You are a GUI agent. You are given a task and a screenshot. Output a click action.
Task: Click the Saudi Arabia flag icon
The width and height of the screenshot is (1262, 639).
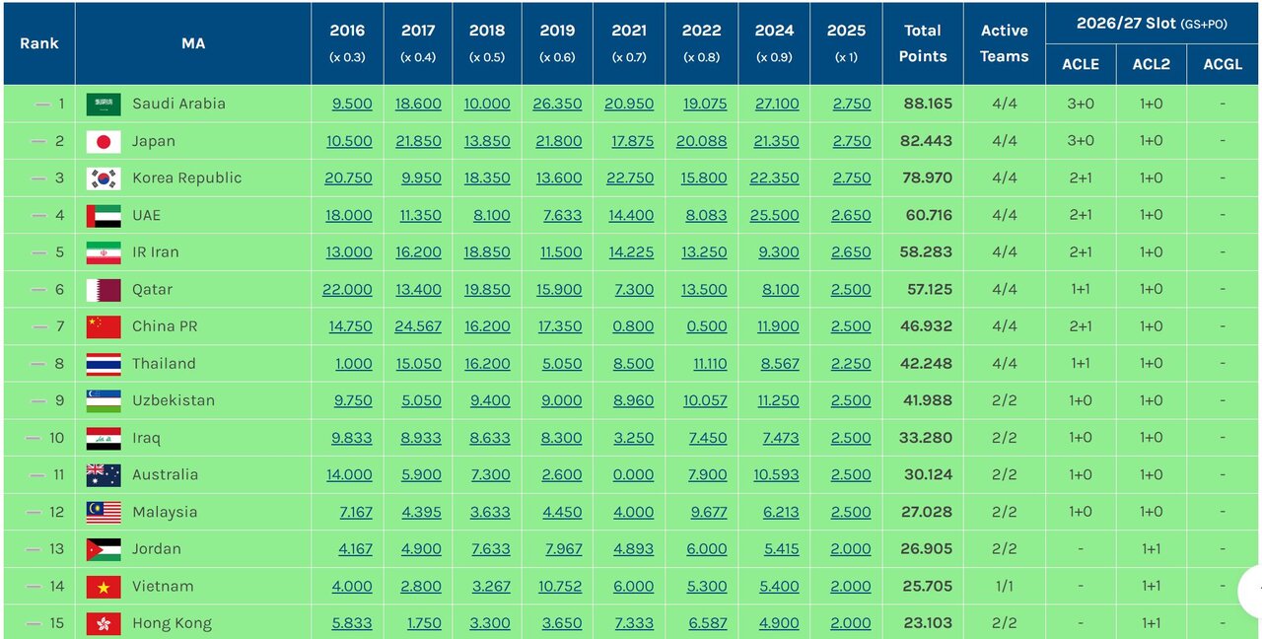[x=104, y=105]
